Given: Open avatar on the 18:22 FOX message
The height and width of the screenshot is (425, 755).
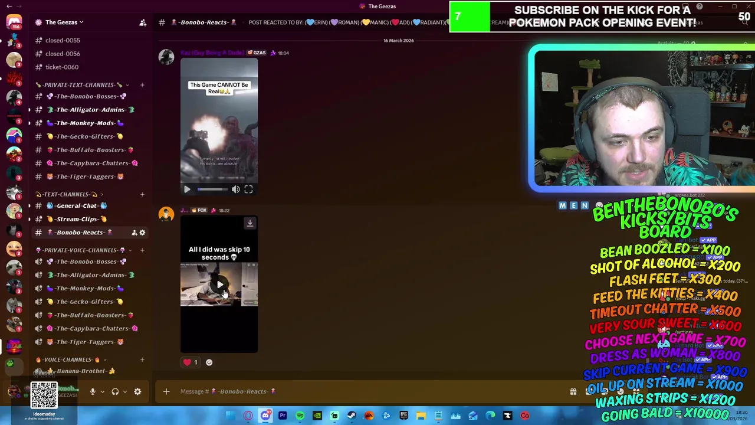Looking at the screenshot, I should click(166, 214).
